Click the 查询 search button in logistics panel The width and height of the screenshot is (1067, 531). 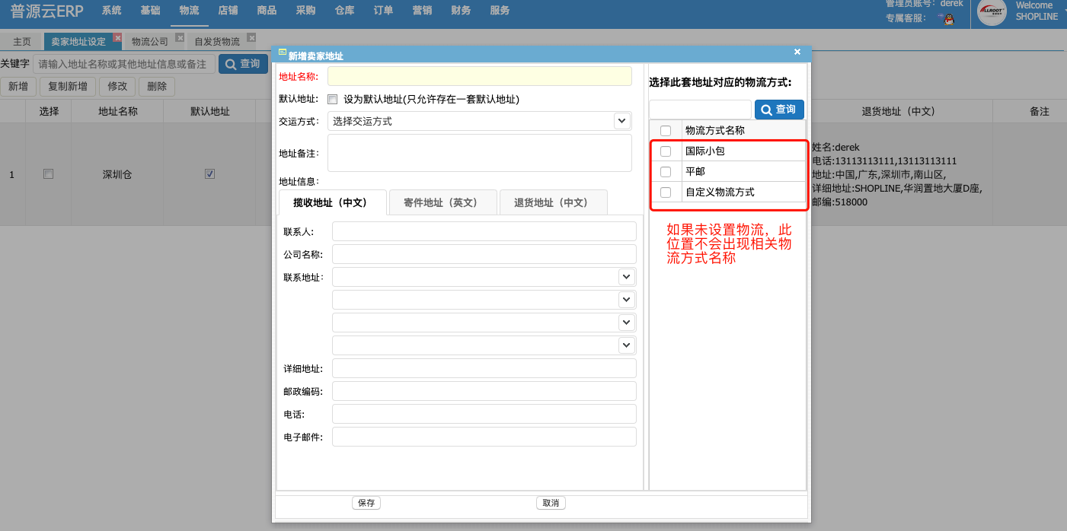pos(779,110)
